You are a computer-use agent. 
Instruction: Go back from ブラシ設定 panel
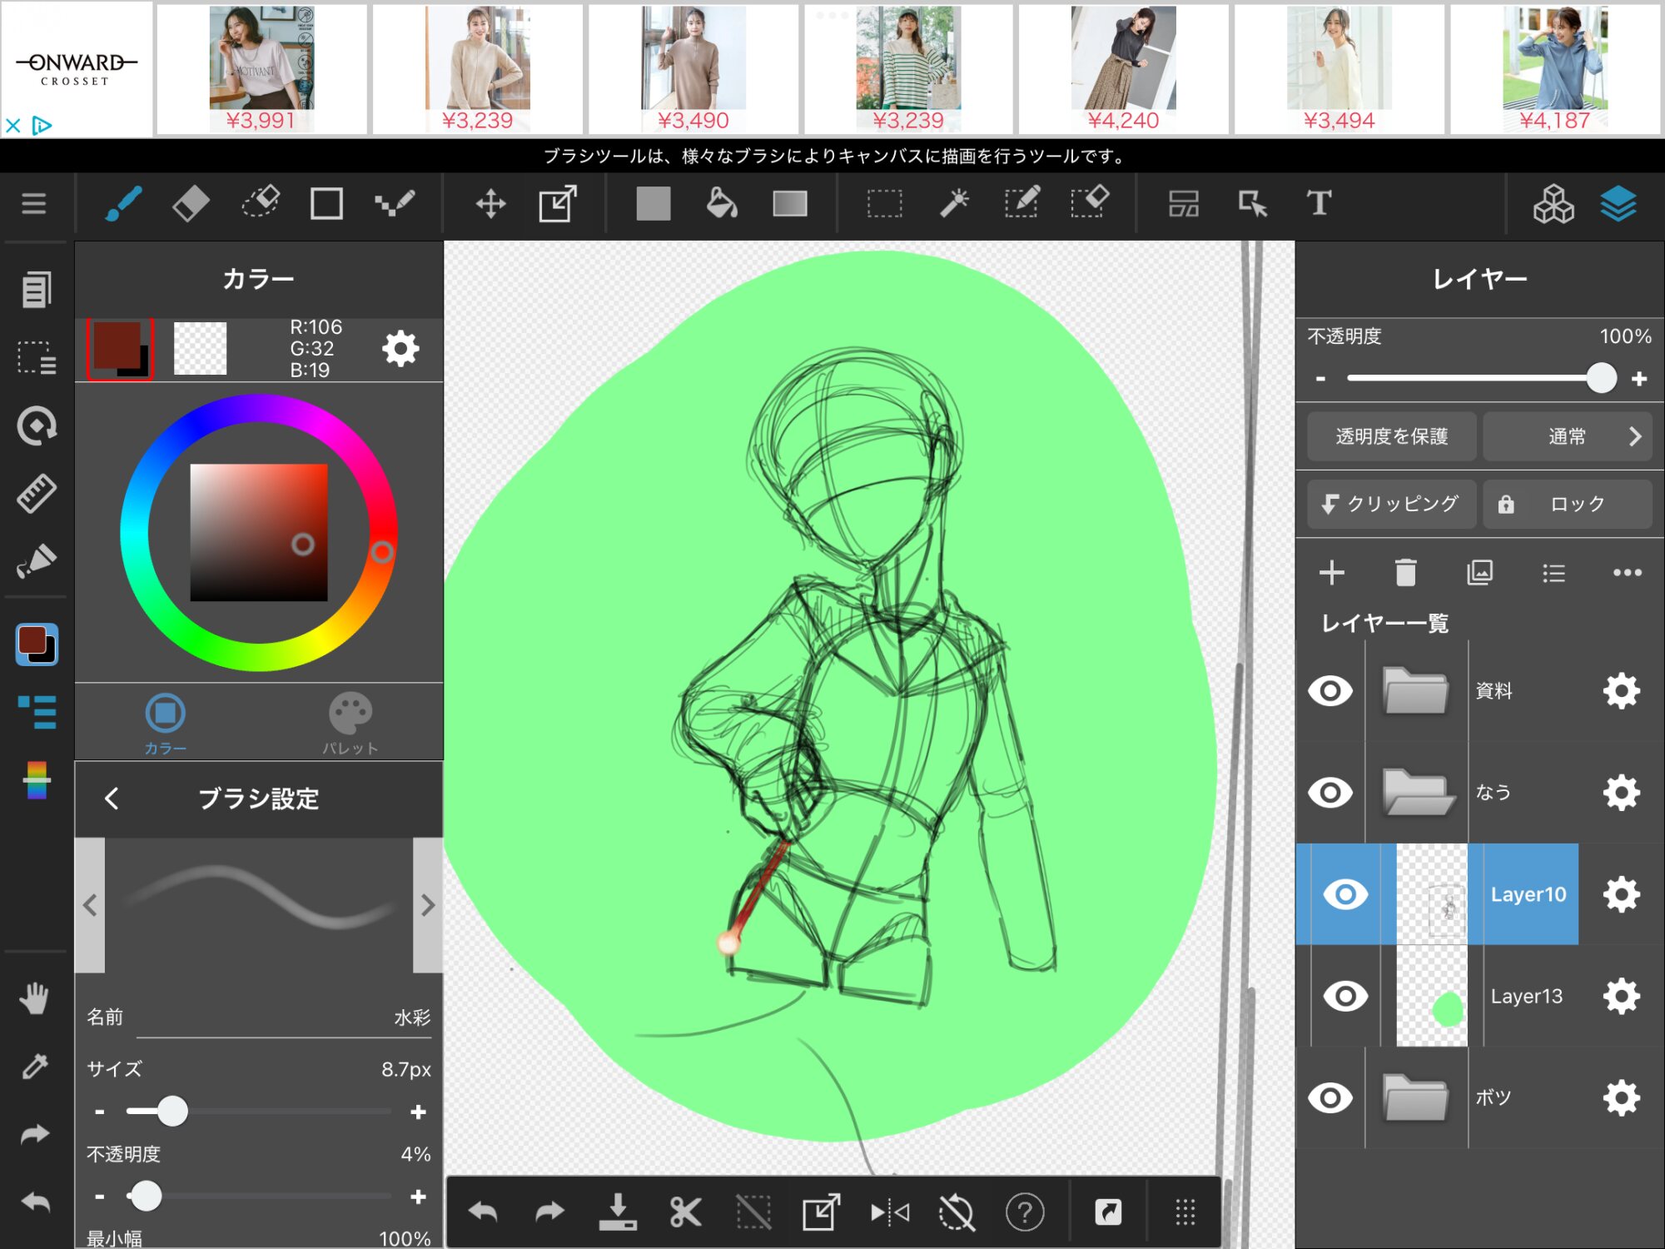point(112,799)
